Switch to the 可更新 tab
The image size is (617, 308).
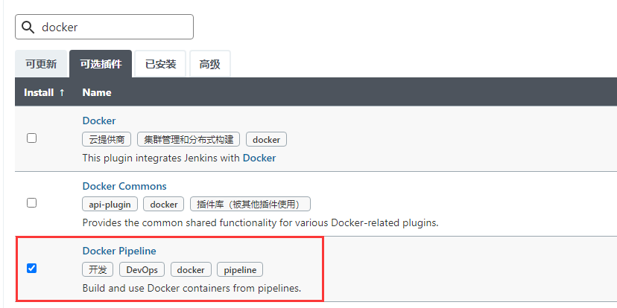point(41,64)
